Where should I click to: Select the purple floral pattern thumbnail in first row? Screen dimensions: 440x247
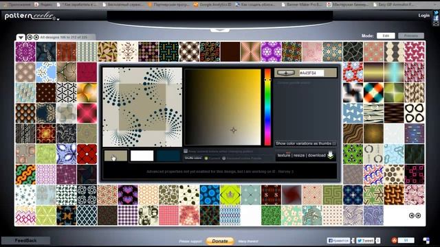[x=25, y=52]
